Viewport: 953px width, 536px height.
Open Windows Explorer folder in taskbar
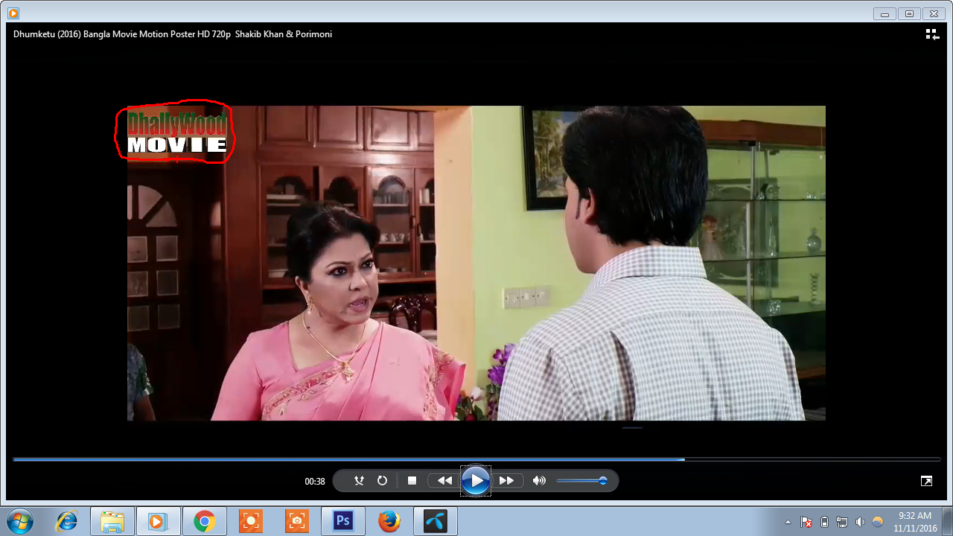pos(112,521)
